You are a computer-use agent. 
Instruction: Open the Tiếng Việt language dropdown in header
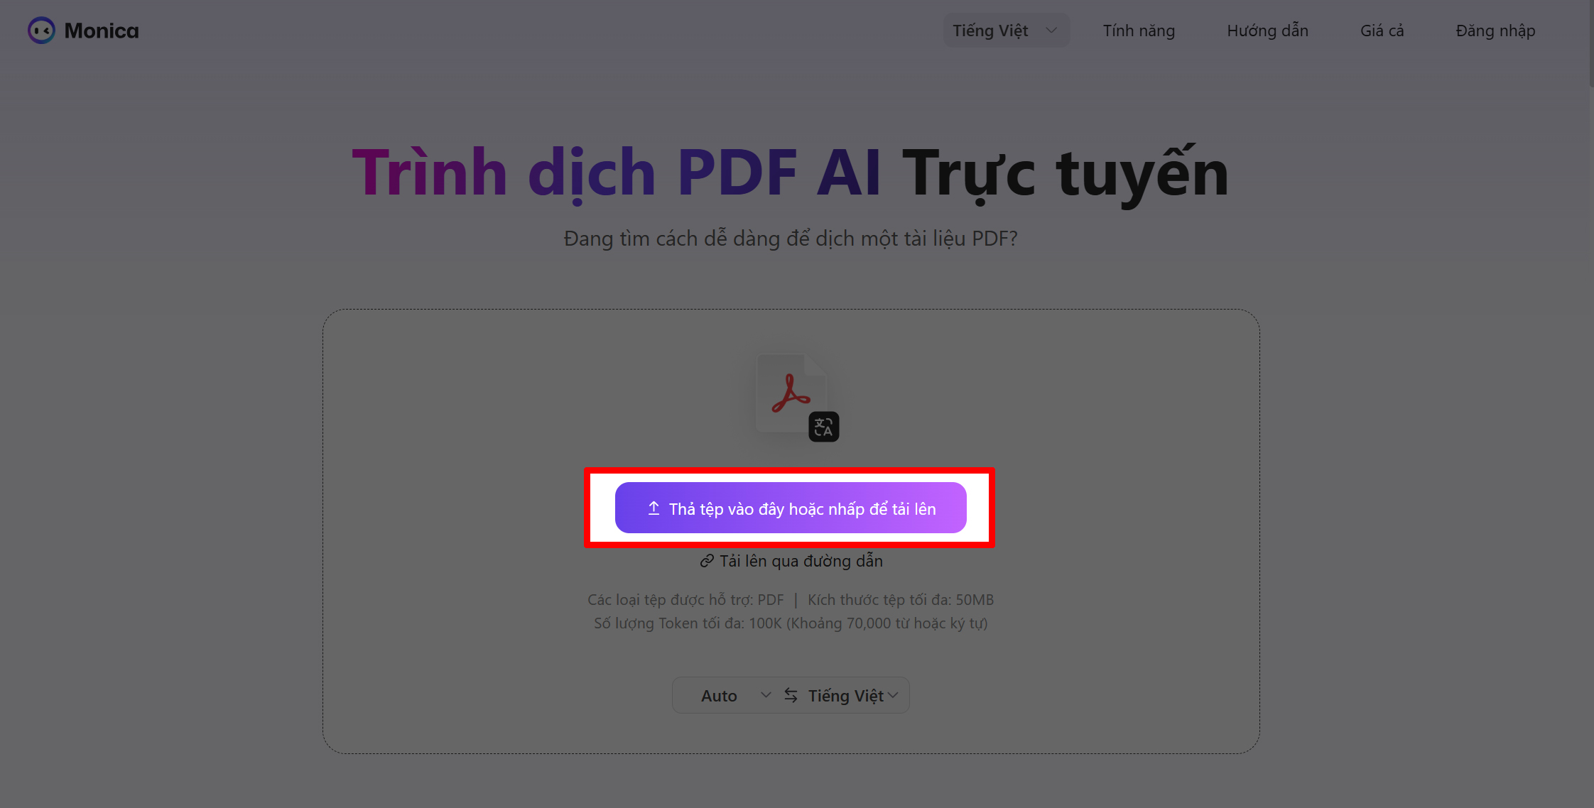pos(1006,31)
